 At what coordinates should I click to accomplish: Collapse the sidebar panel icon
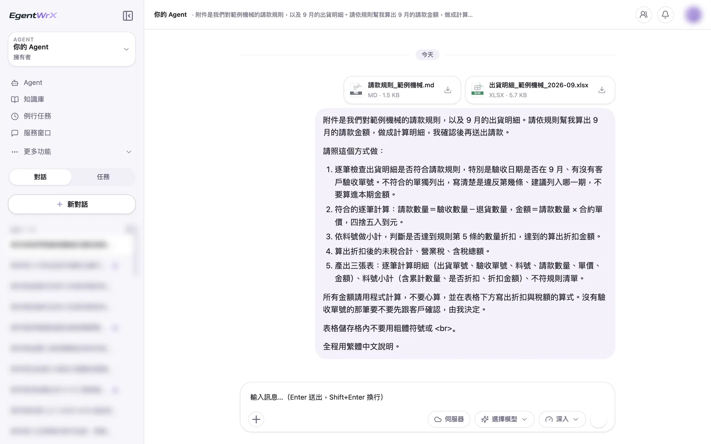tap(128, 16)
